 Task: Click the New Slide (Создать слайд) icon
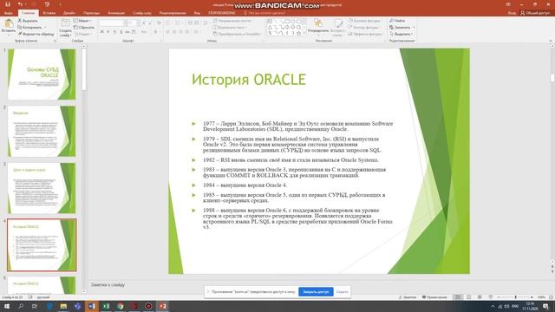pyautogui.click(x=65, y=24)
